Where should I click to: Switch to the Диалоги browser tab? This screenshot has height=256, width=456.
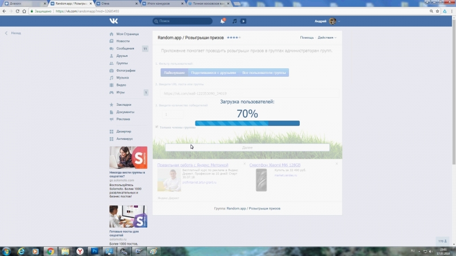[25, 3]
